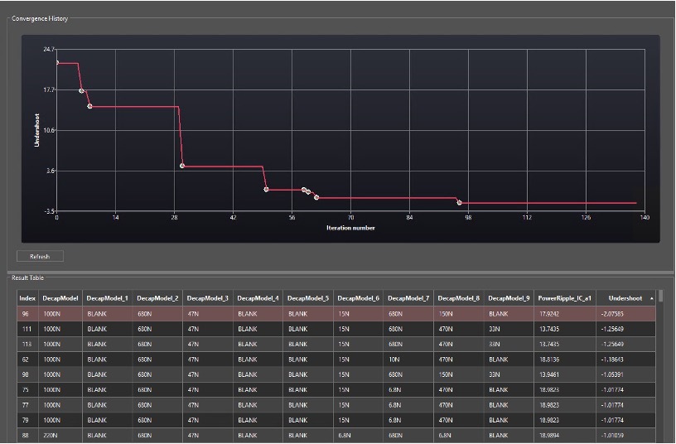Click the chart marker near iteration 62
Screen dimensions: 676x444
pos(316,197)
